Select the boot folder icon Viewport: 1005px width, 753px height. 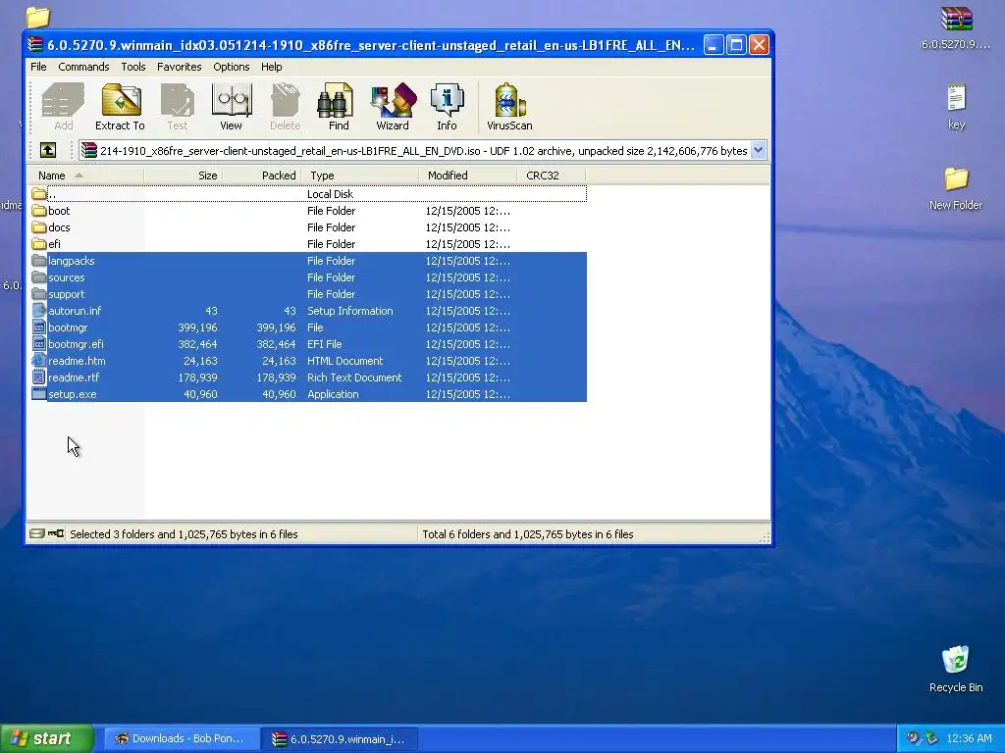(x=39, y=211)
